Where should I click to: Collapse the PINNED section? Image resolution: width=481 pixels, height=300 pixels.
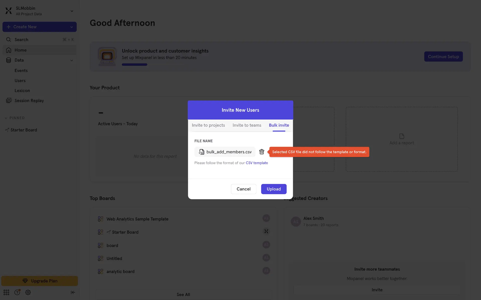pos(6,118)
